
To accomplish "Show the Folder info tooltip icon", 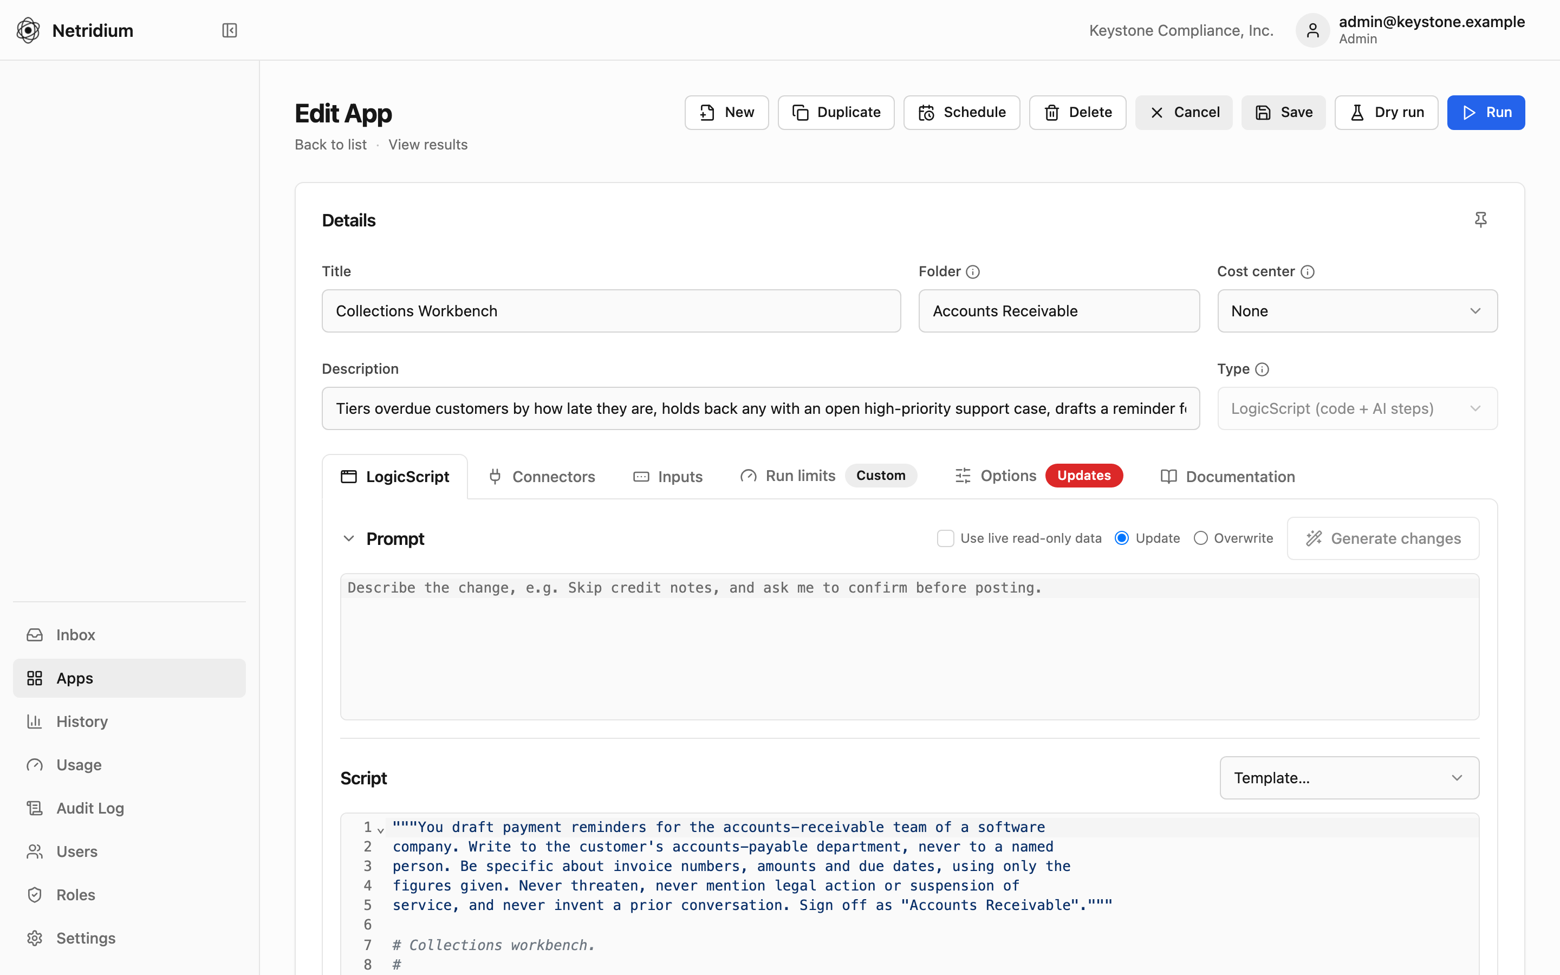I will [973, 272].
